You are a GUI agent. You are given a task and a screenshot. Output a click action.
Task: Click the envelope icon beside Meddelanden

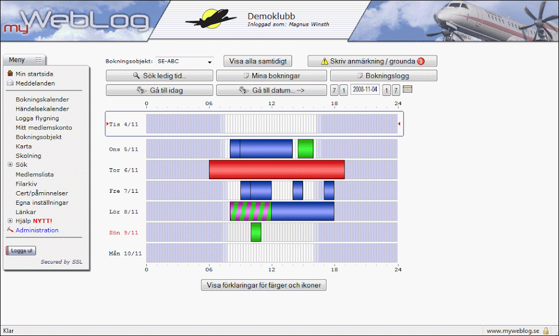click(x=10, y=83)
